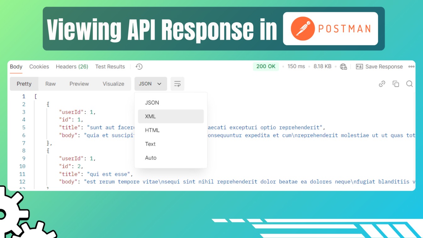Click the "est rerum tempore" body value

pyautogui.click(x=250, y=182)
